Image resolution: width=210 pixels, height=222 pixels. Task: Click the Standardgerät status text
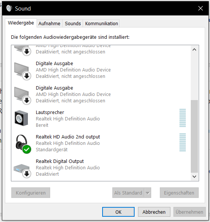point(52,150)
